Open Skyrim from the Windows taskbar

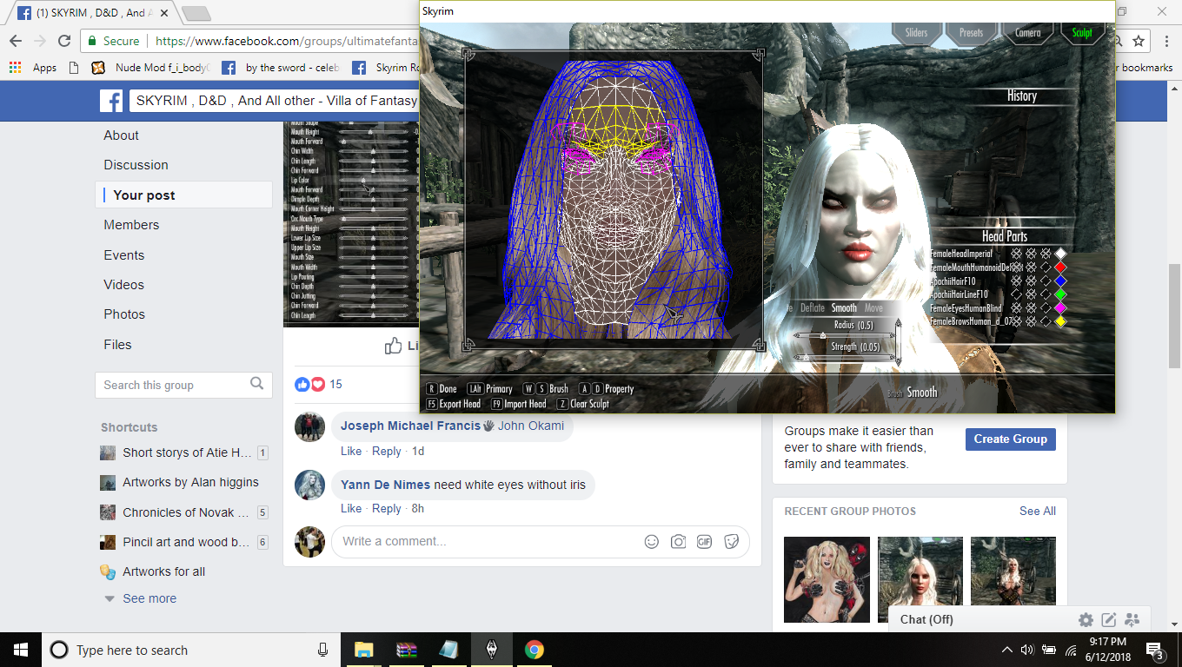[491, 650]
